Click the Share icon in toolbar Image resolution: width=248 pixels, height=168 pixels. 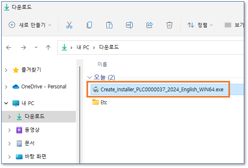tap(149, 25)
